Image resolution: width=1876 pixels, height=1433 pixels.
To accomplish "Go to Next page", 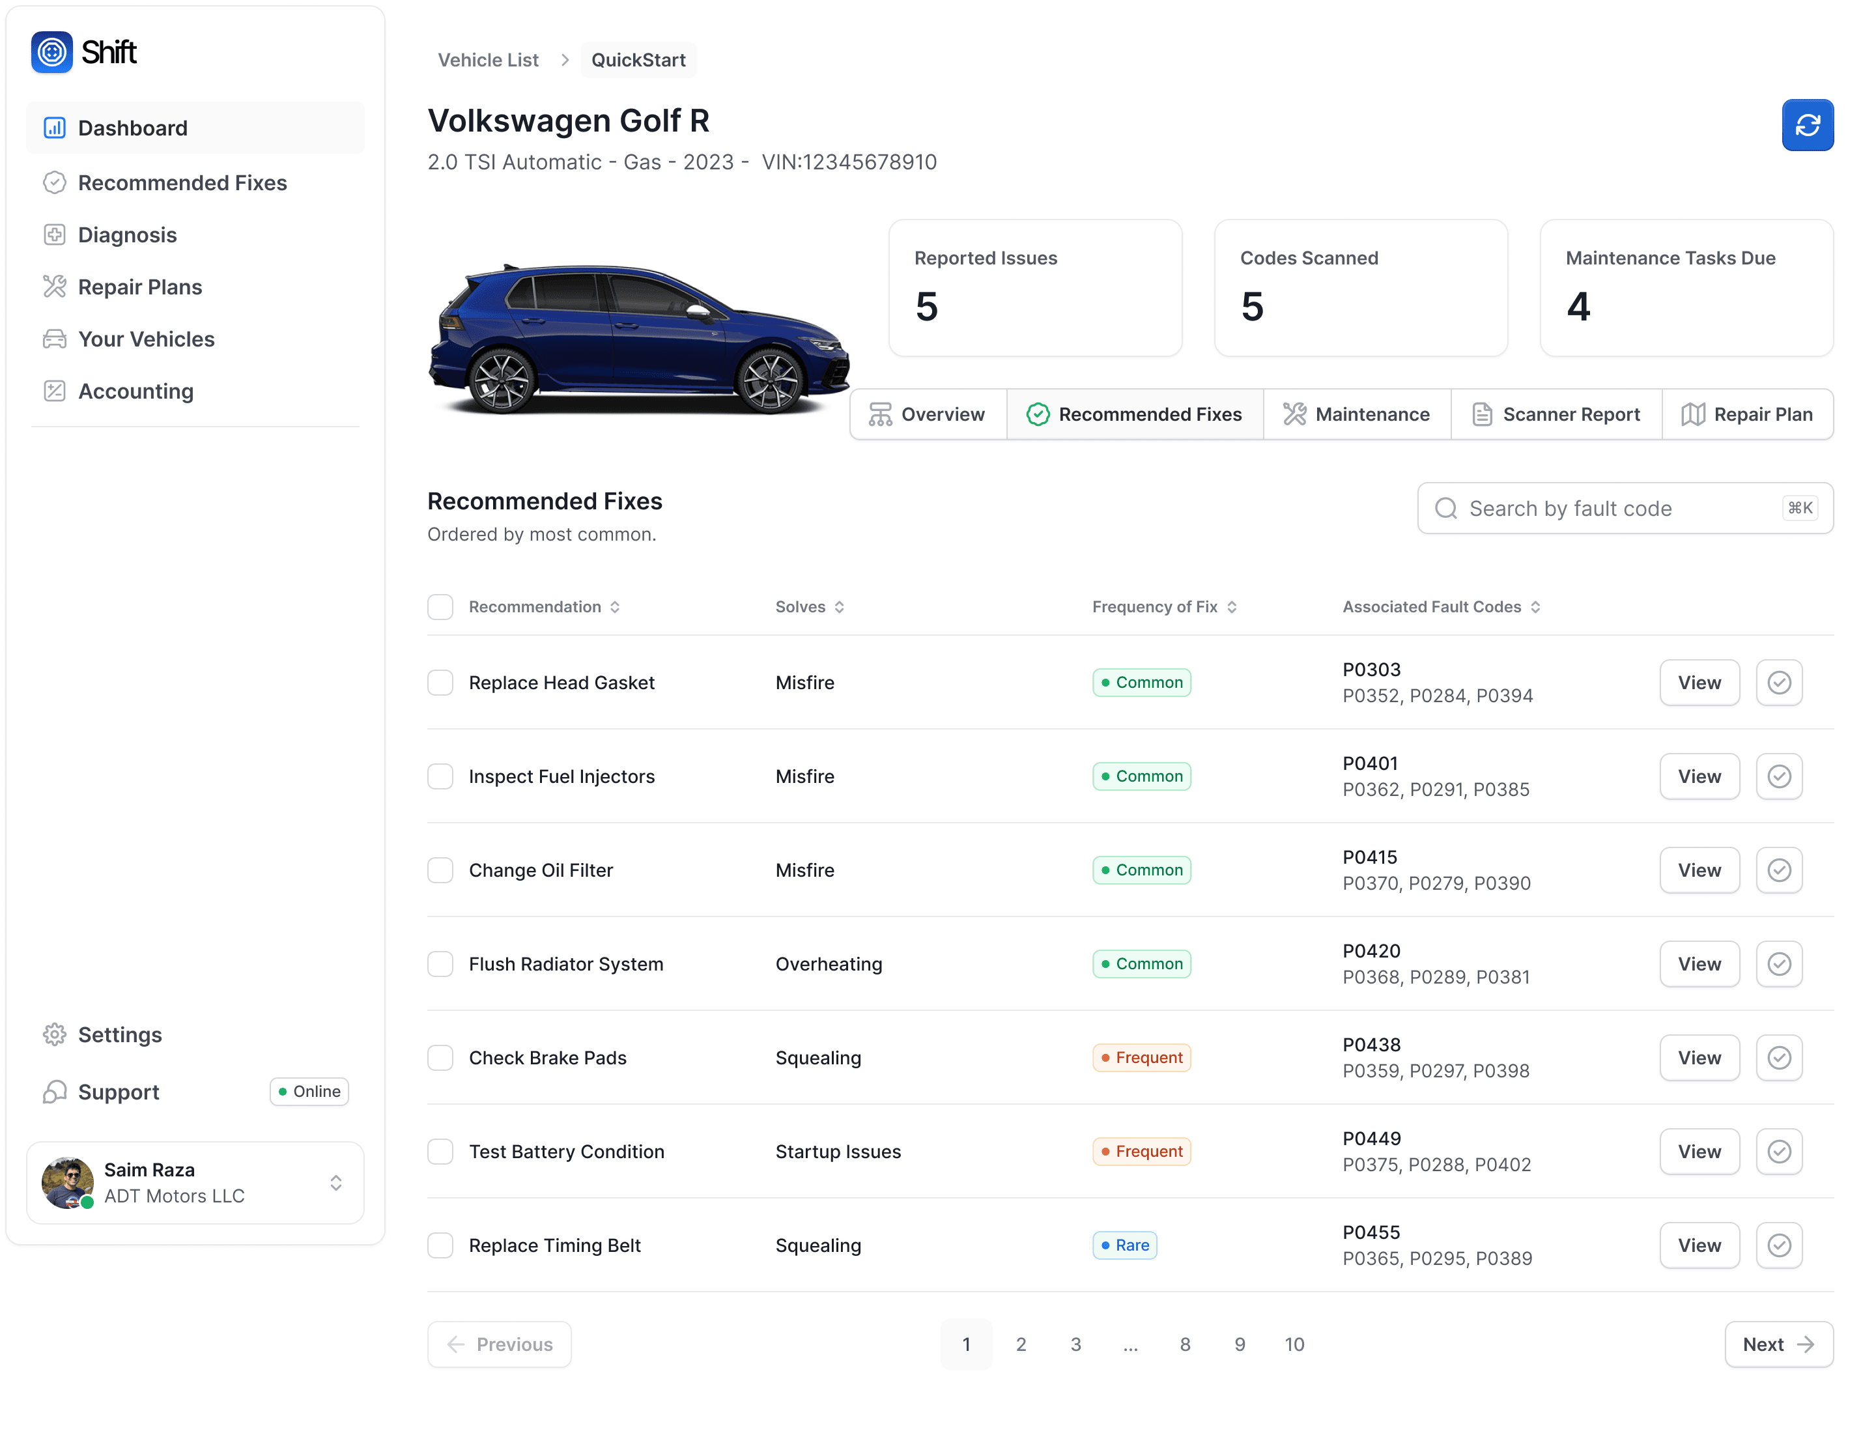I will tap(1778, 1344).
